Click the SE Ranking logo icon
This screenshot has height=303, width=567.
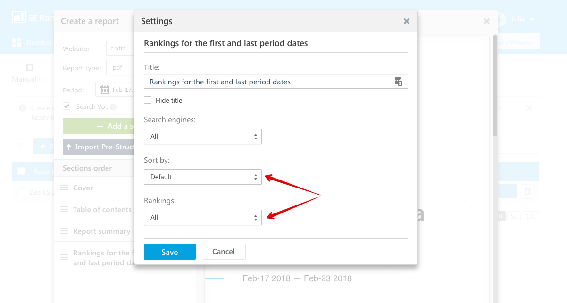click(x=18, y=17)
